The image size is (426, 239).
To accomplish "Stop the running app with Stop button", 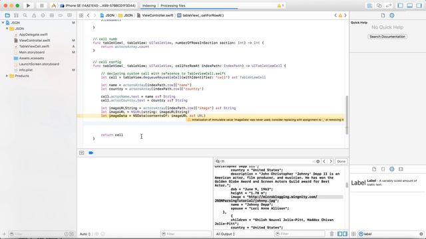I will pos(41,5).
